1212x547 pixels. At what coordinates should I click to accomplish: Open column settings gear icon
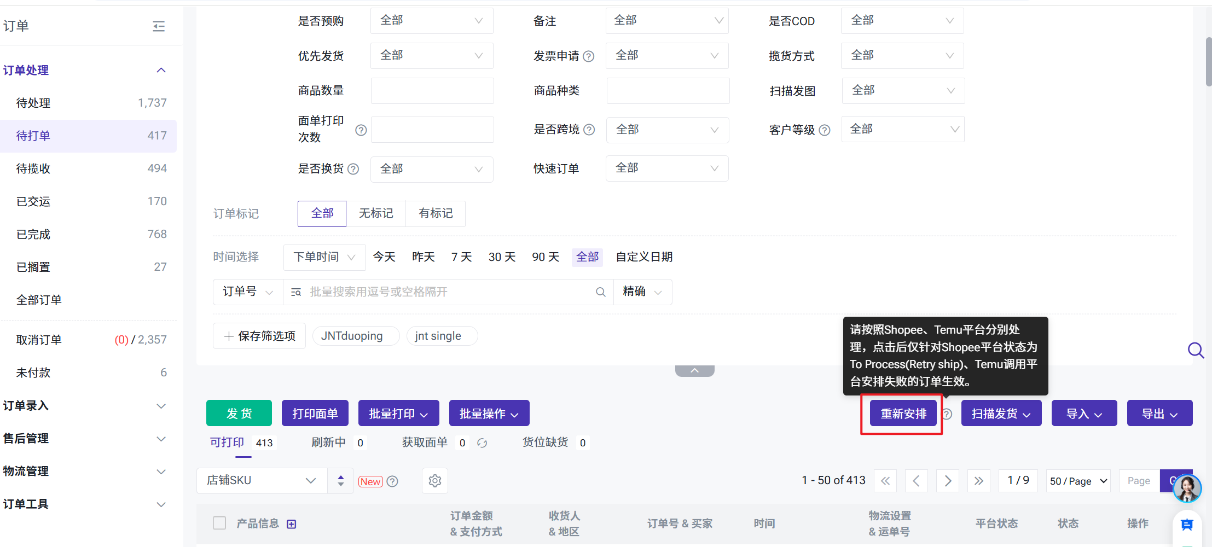tap(435, 481)
